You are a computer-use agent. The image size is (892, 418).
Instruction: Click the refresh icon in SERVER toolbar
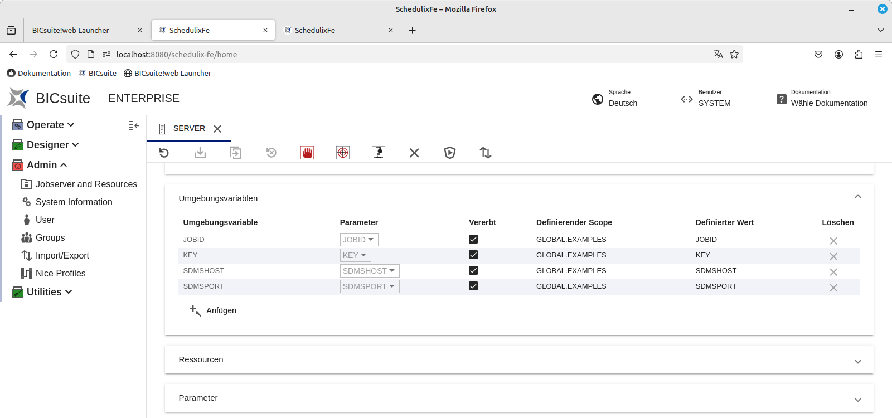(x=164, y=153)
